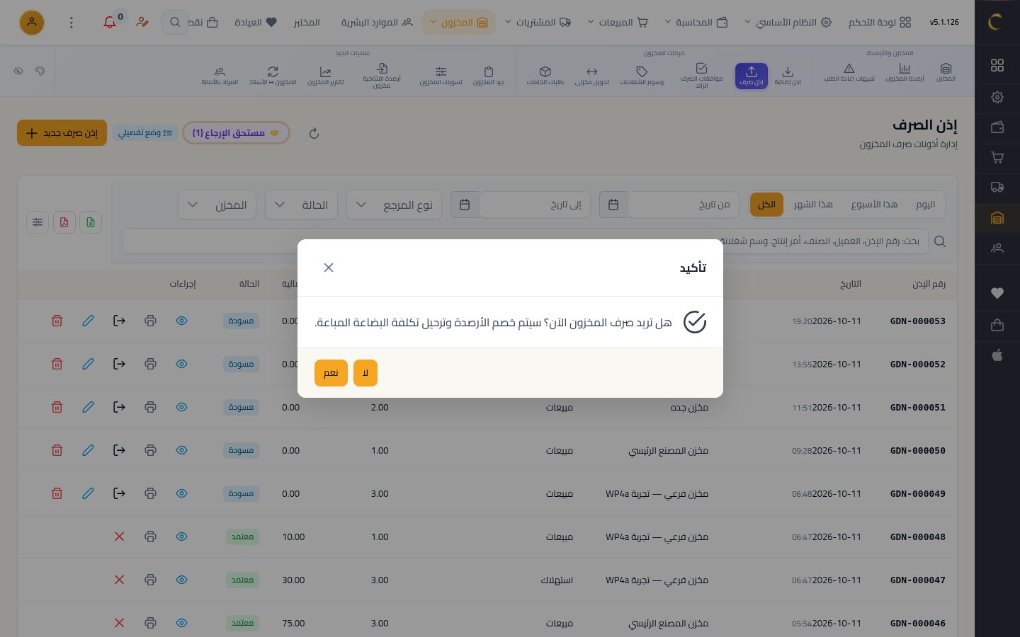The height and width of the screenshot is (637, 1020).
Task: Click إذن صرف جديد button
Action: click(x=62, y=133)
